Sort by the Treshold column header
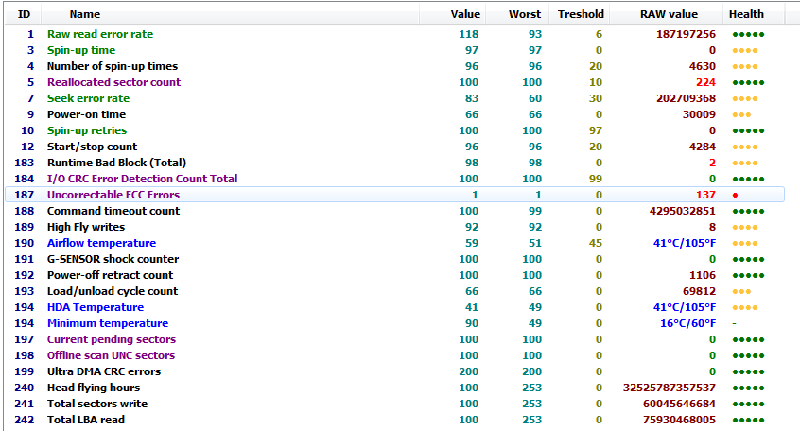The width and height of the screenshot is (800, 431). pyautogui.click(x=581, y=14)
